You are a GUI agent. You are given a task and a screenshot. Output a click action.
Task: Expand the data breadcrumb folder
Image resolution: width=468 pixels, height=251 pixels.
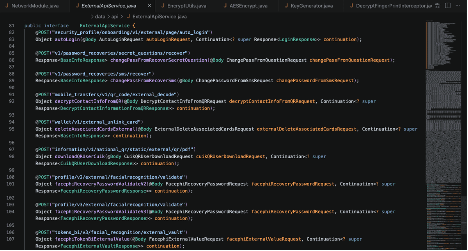click(100, 17)
